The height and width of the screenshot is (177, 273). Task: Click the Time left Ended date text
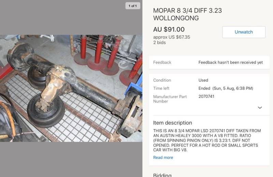pos(226,88)
